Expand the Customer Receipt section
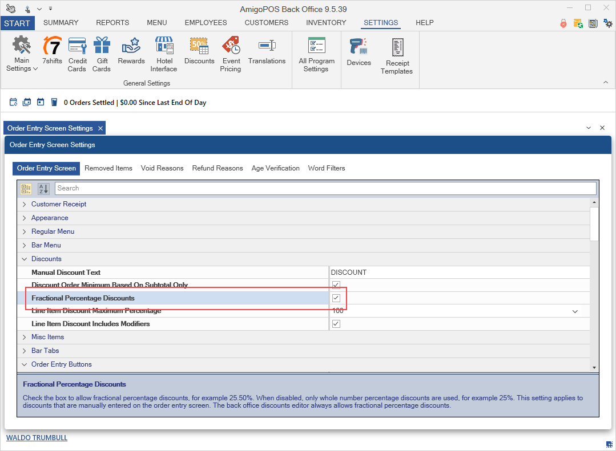The width and height of the screenshot is (616, 451). click(x=24, y=204)
